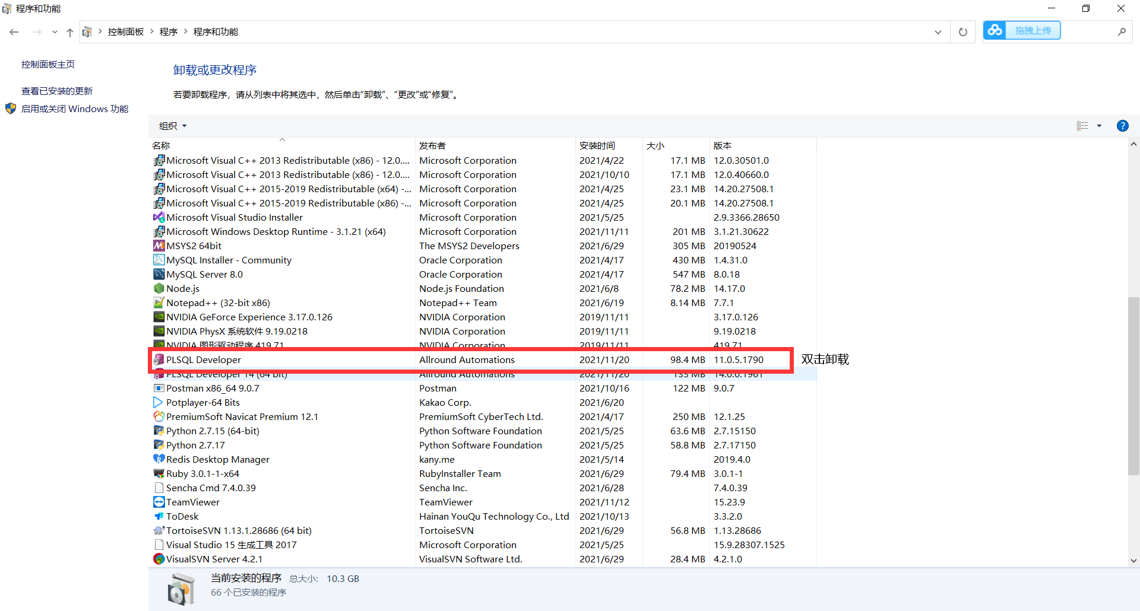Expand the address bar history dropdown
The height and width of the screenshot is (611, 1140).
click(938, 32)
